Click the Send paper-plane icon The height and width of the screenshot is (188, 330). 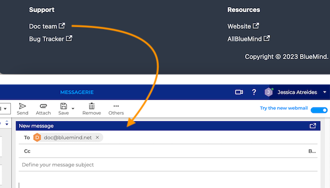22,106
